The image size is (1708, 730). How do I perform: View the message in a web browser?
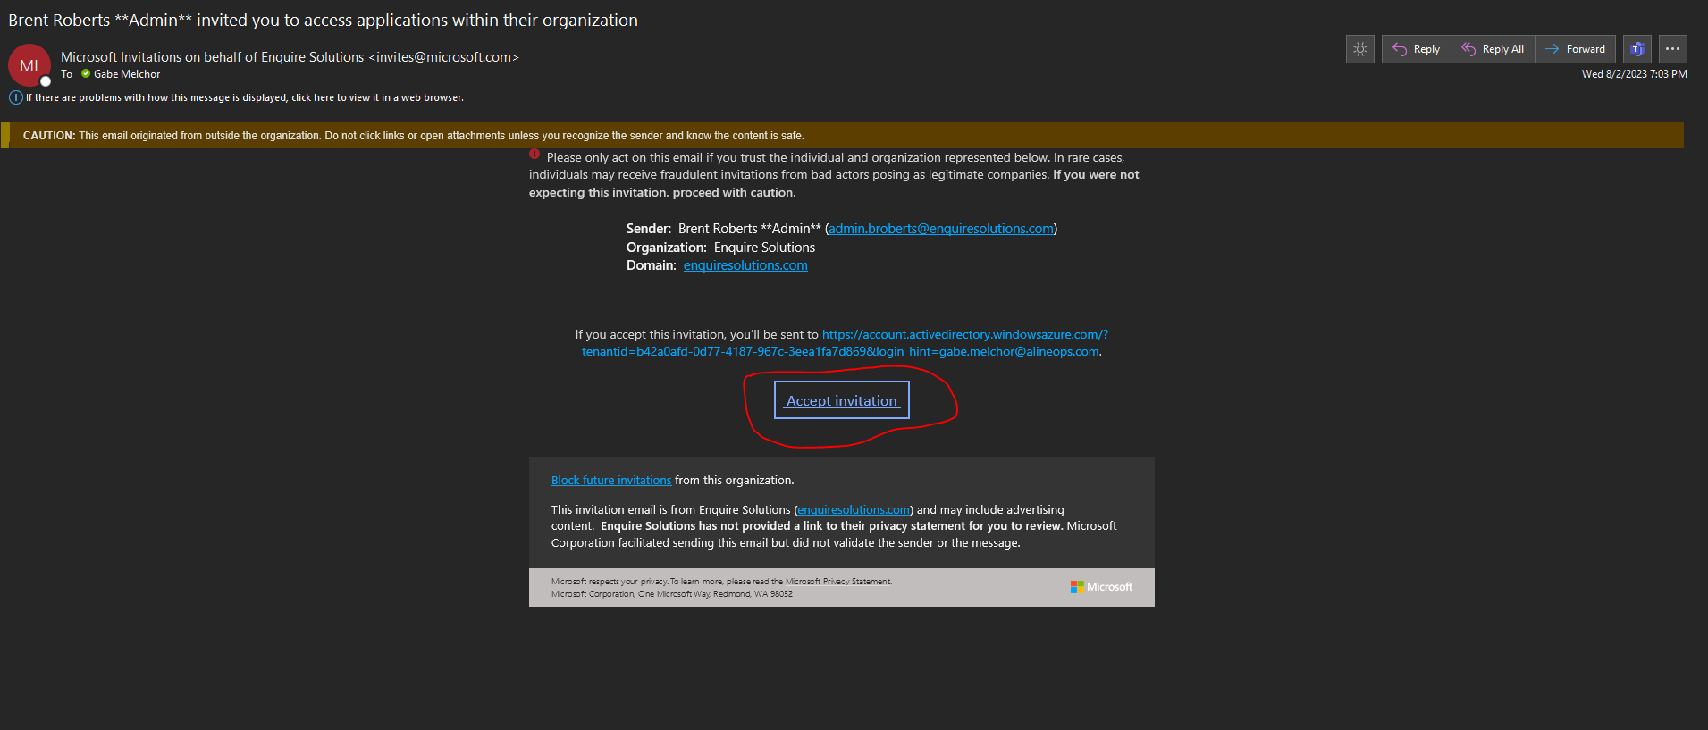[244, 97]
